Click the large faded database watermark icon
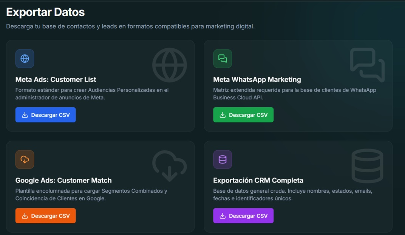Screen dimensions: 405x235 point(367,166)
